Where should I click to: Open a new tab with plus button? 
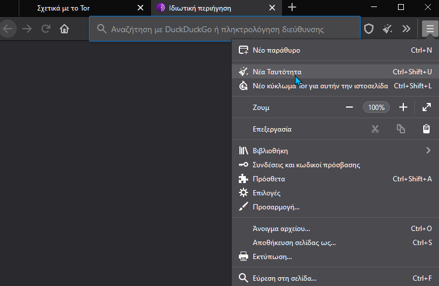(x=291, y=7)
